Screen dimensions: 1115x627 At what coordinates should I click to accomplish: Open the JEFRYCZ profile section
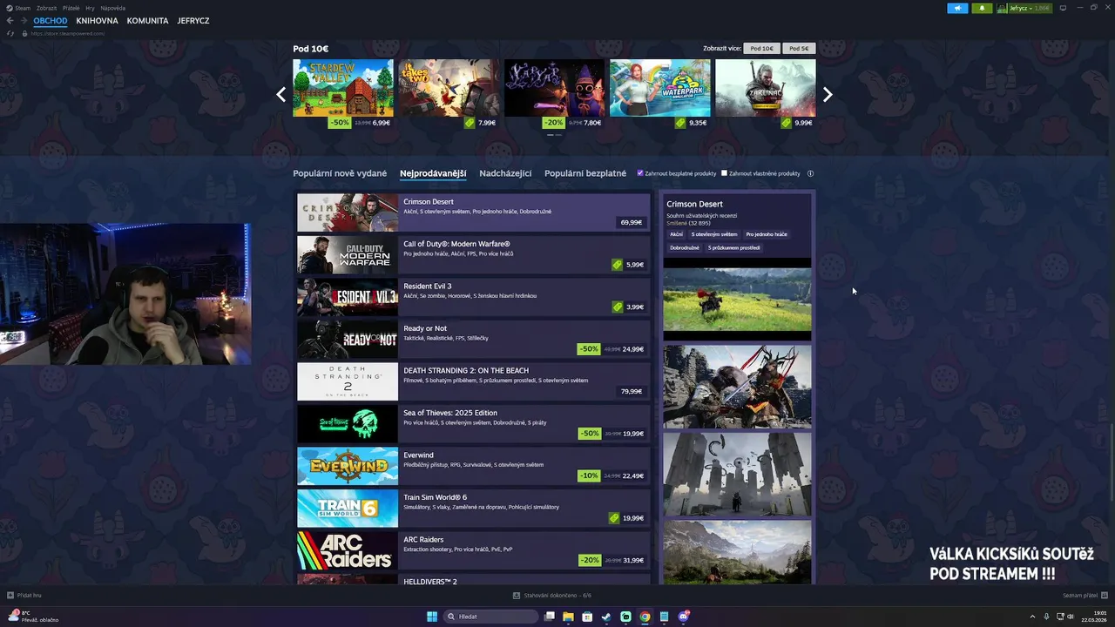193,21
